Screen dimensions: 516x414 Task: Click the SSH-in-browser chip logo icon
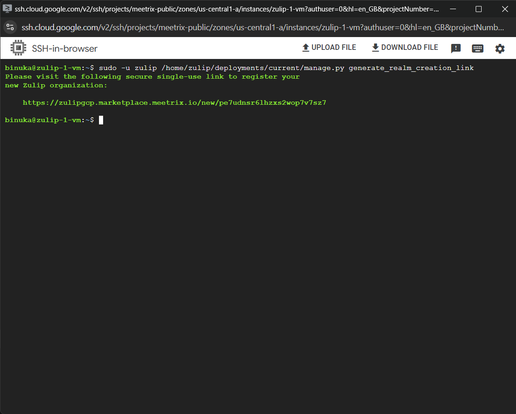(x=18, y=48)
